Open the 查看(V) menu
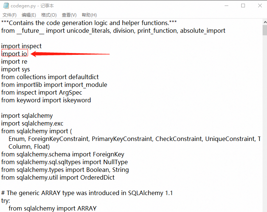 coord(69,15)
